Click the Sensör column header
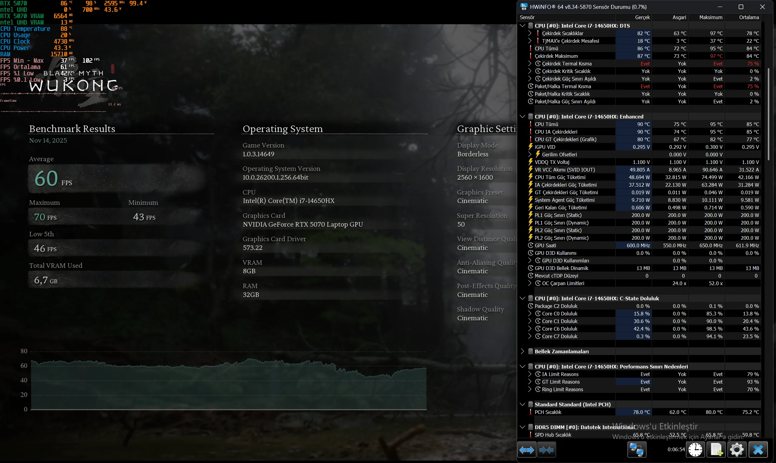 566,18
